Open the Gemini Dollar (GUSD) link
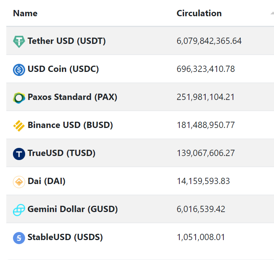This screenshot has width=274, height=260. 72,209
